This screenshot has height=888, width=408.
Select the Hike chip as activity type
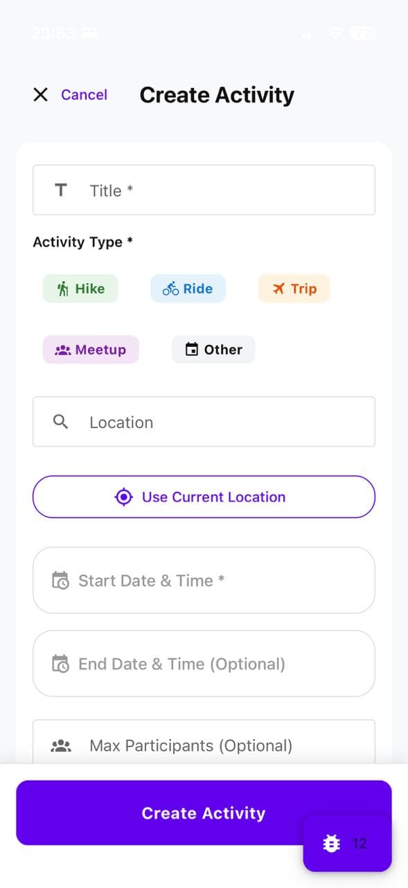pyautogui.click(x=80, y=289)
